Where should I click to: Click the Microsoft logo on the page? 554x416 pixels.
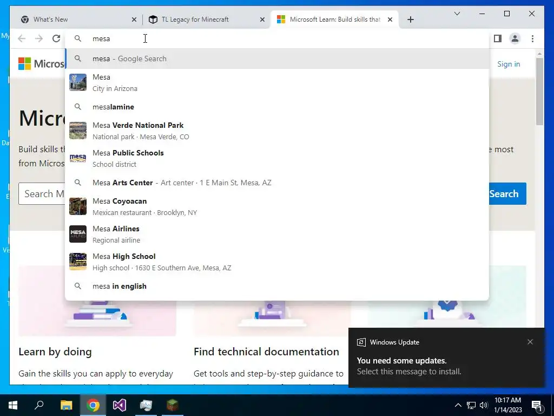click(x=42, y=64)
